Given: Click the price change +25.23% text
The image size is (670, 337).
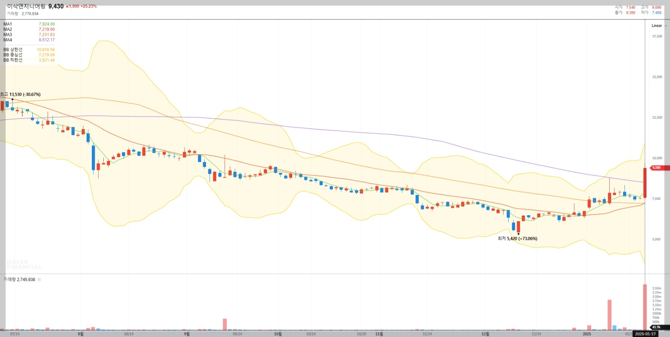Looking at the screenshot, I should pos(88,6).
